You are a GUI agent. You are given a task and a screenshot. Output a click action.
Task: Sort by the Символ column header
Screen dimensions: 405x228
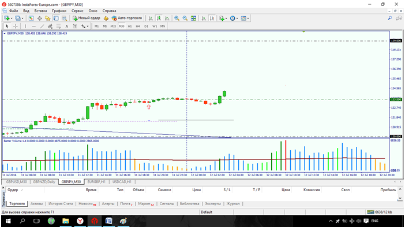(164, 190)
